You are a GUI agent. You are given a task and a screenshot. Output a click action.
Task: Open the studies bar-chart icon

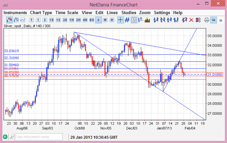(147, 20)
